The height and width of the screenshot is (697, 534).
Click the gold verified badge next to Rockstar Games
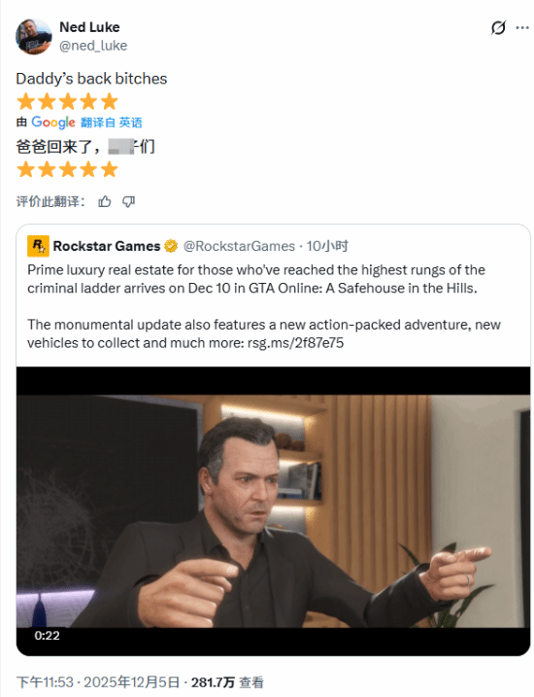(x=171, y=246)
